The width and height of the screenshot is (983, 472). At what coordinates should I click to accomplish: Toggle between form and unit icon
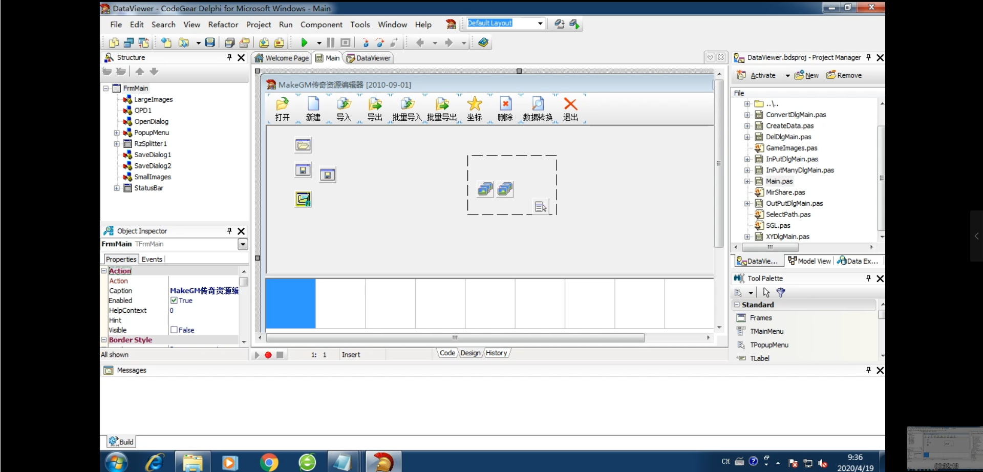(x=144, y=42)
